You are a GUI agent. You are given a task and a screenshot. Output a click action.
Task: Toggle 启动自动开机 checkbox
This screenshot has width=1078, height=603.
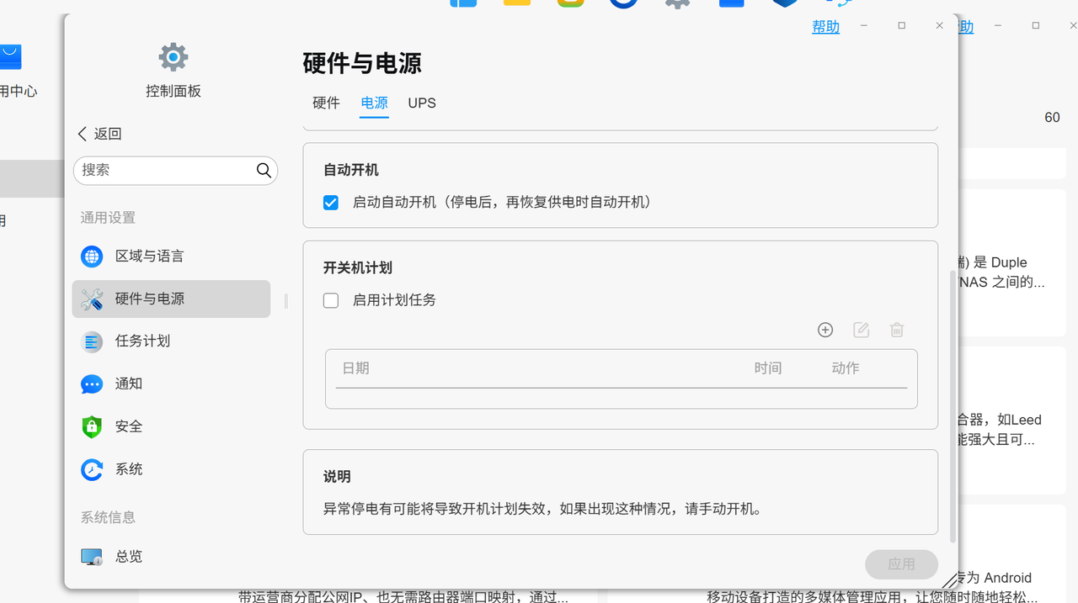(x=331, y=203)
